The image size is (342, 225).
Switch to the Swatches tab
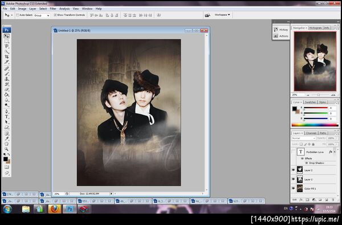[x=310, y=102]
